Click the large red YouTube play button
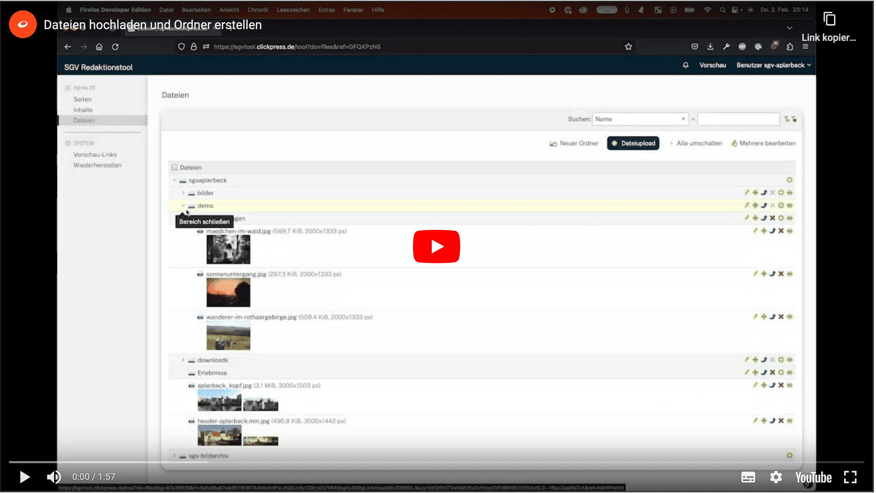876x493 pixels. pyautogui.click(x=436, y=247)
